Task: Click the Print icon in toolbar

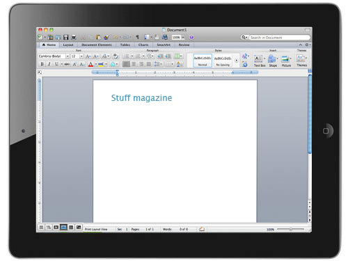Action: (74, 37)
